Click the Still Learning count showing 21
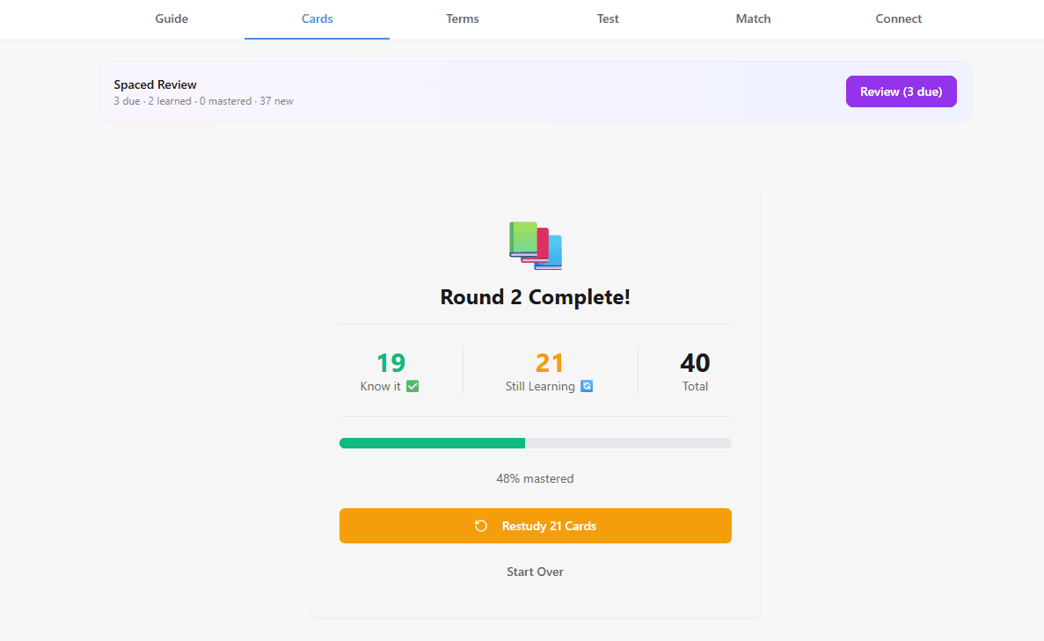Screen dimensions: 1044x641 click(550, 362)
